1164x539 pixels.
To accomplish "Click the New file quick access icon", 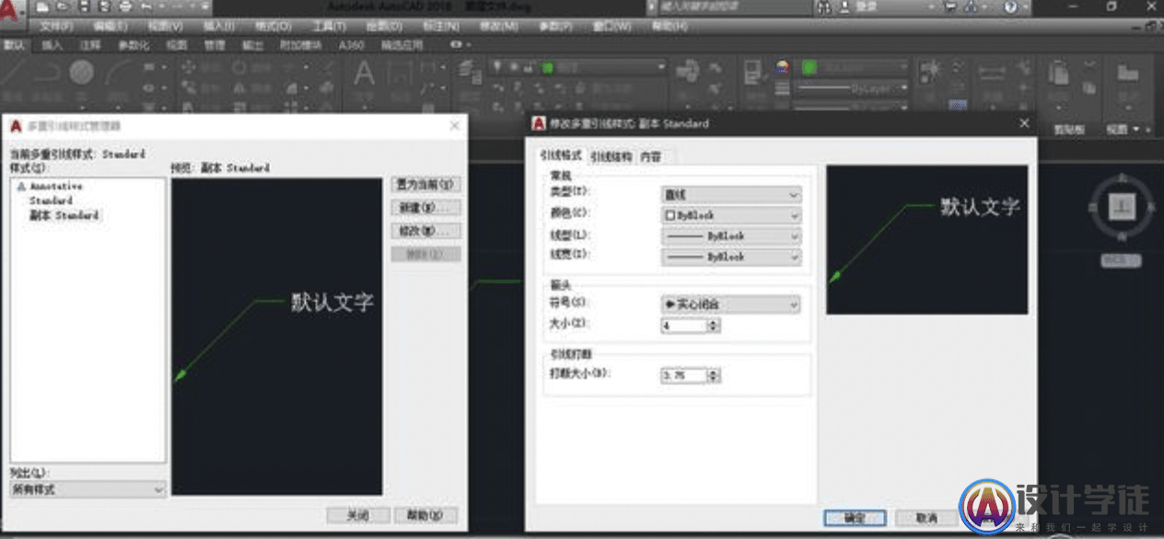I will [42, 6].
